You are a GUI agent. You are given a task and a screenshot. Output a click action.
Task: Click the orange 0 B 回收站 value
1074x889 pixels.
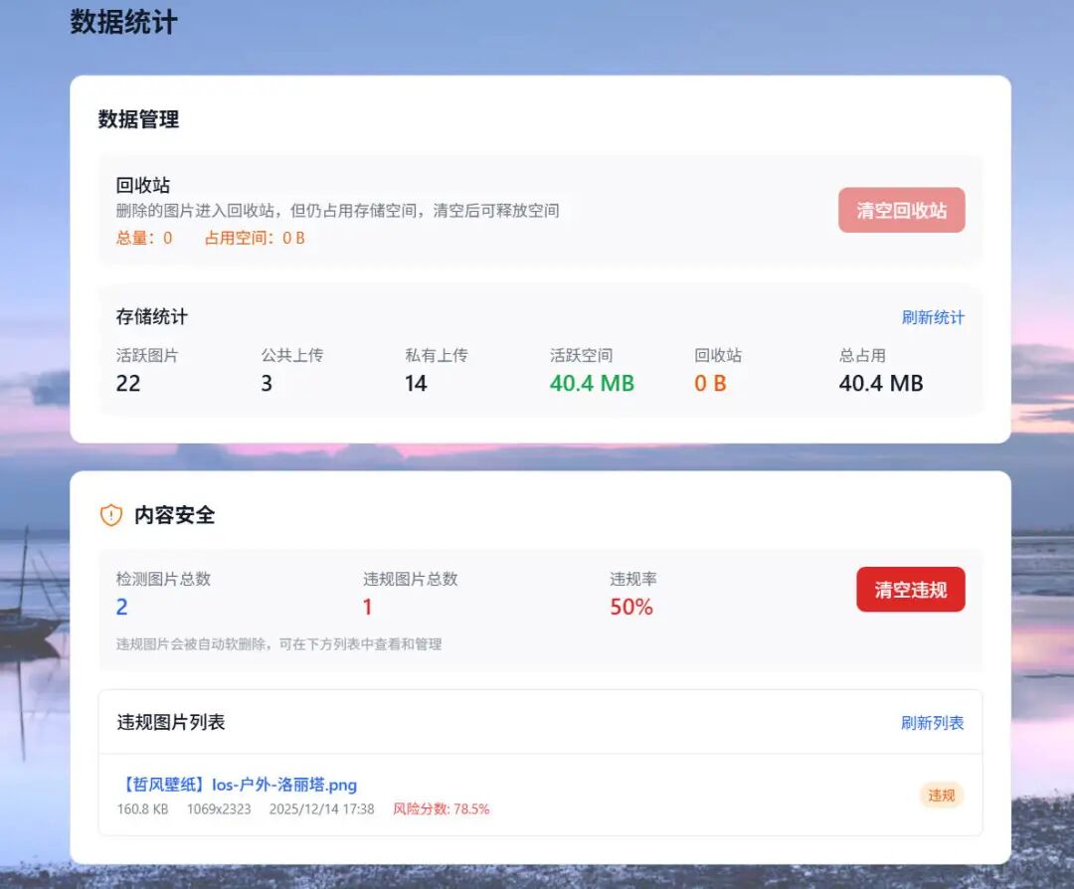pos(708,383)
